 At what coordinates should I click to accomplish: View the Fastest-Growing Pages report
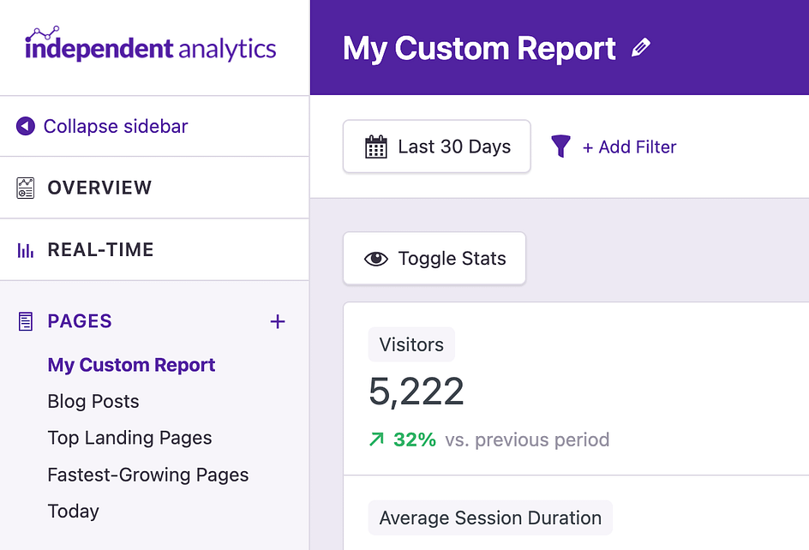click(x=147, y=475)
